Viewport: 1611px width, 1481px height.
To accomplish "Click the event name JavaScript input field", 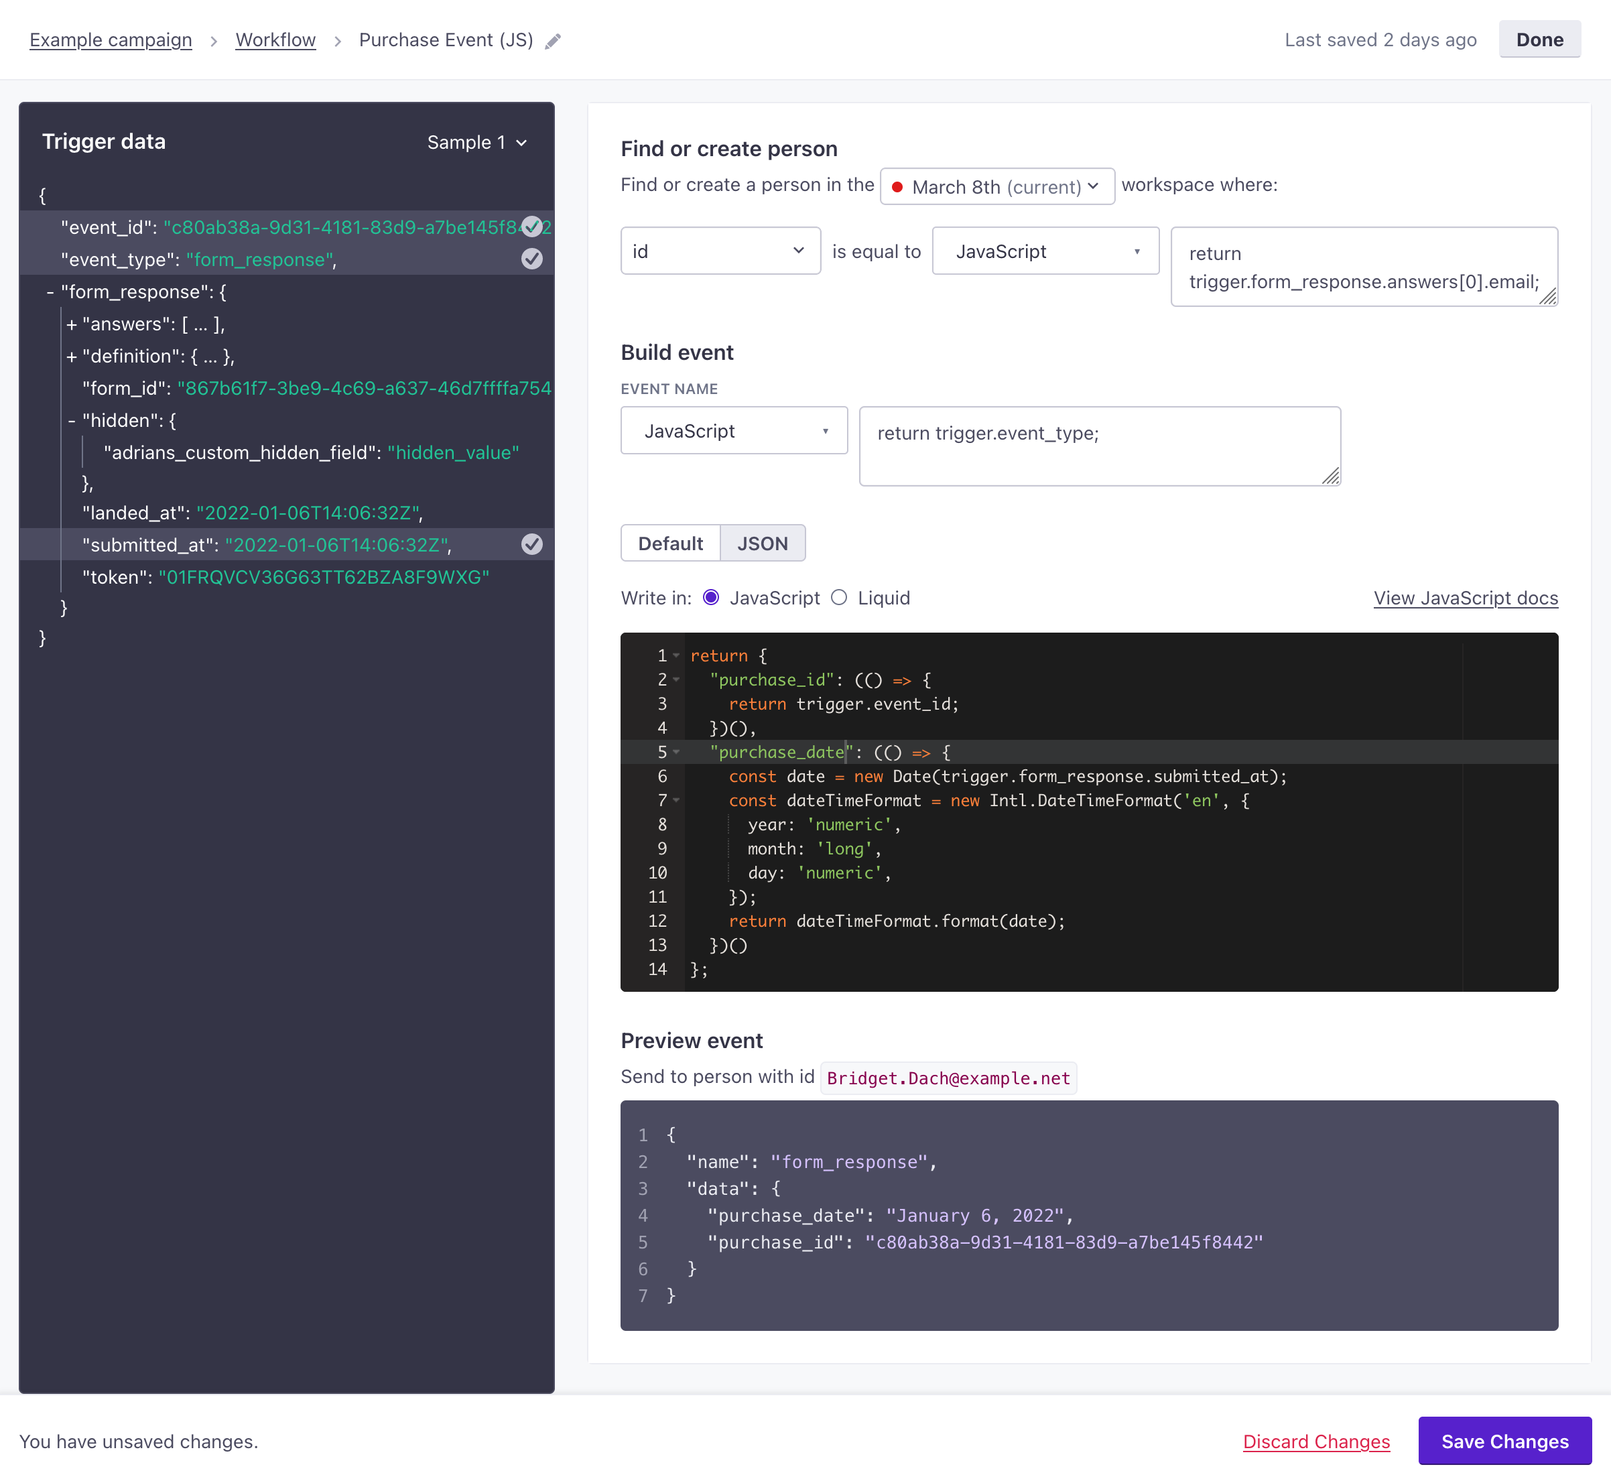I will 1099,441.
